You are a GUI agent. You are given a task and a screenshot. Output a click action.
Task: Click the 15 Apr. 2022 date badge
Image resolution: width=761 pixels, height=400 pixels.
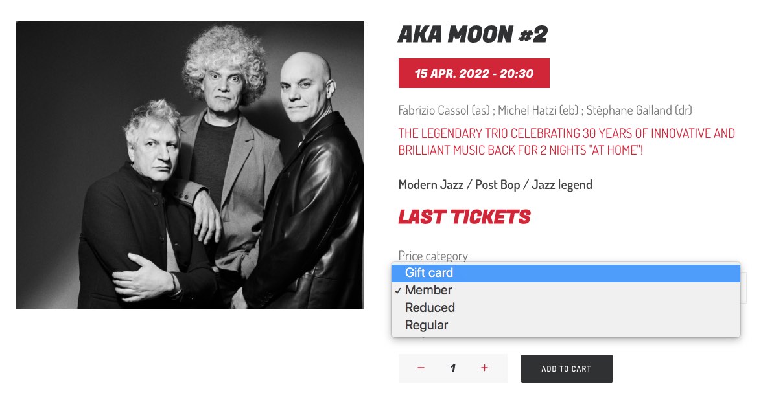pyautogui.click(x=474, y=73)
